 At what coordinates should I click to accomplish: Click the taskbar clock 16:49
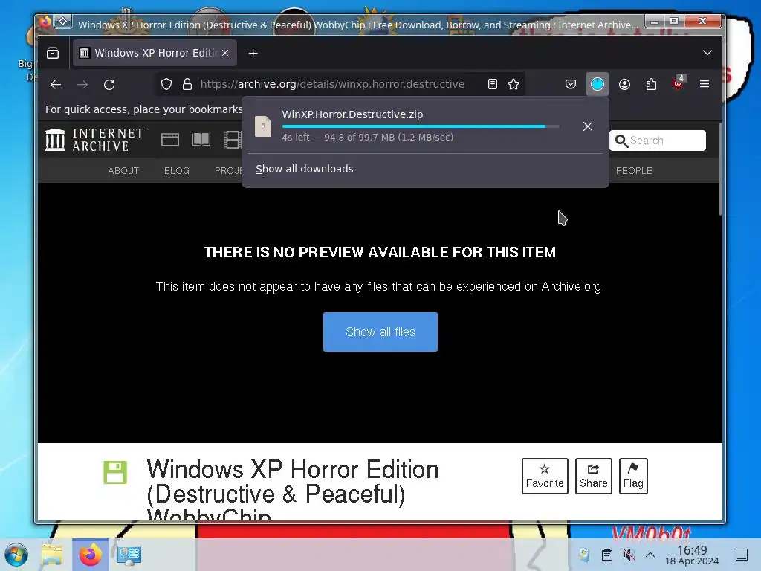coord(692,555)
